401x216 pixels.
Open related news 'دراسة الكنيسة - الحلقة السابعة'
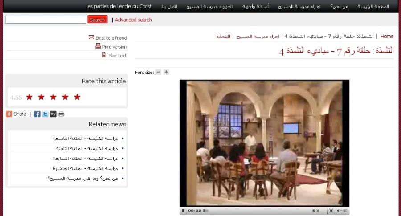click(86, 158)
